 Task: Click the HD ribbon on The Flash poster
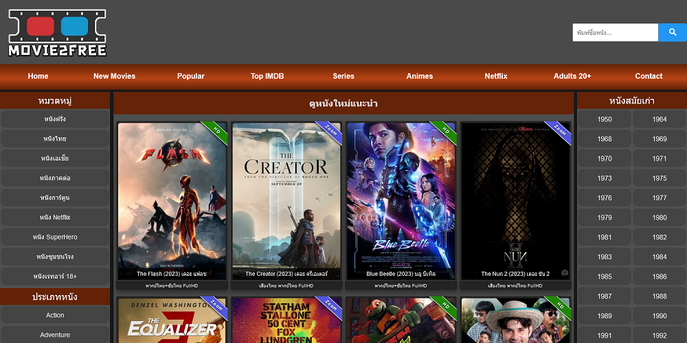pyautogui.click(x=216, y=131)
